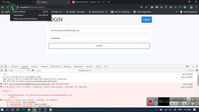Screen dimensions: 199x112
Task: Open a new browser tab
Action: tap(109, 2)
